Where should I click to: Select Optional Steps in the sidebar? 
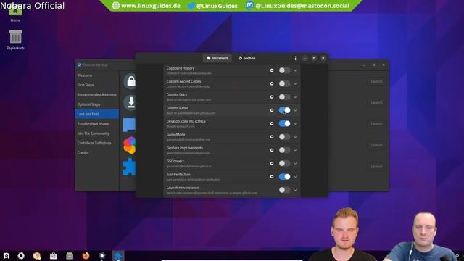(x=97, y=104)
